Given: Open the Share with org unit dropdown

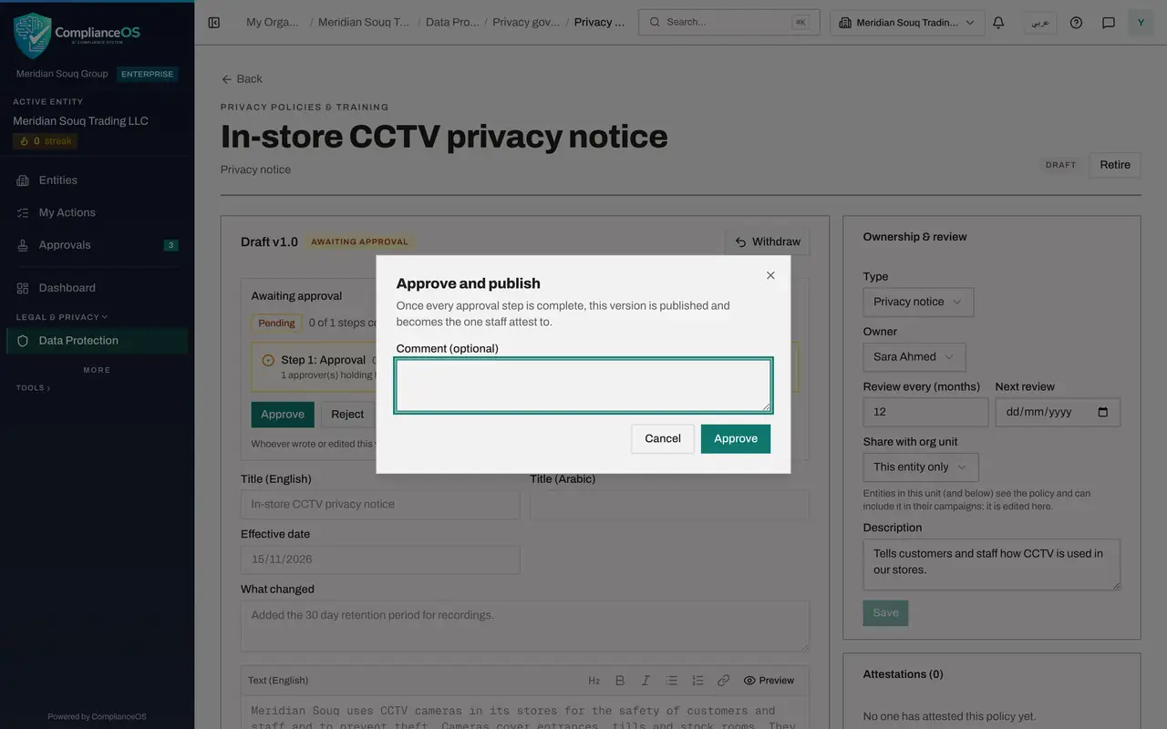Looking at the screenshot, I should [x=921, y=467].
